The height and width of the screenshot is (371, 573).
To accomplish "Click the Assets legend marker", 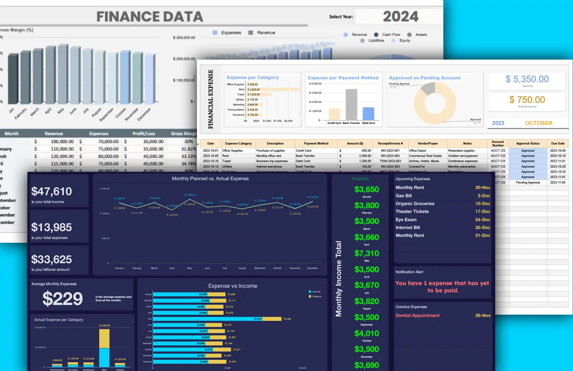I will tap(410, 34).
